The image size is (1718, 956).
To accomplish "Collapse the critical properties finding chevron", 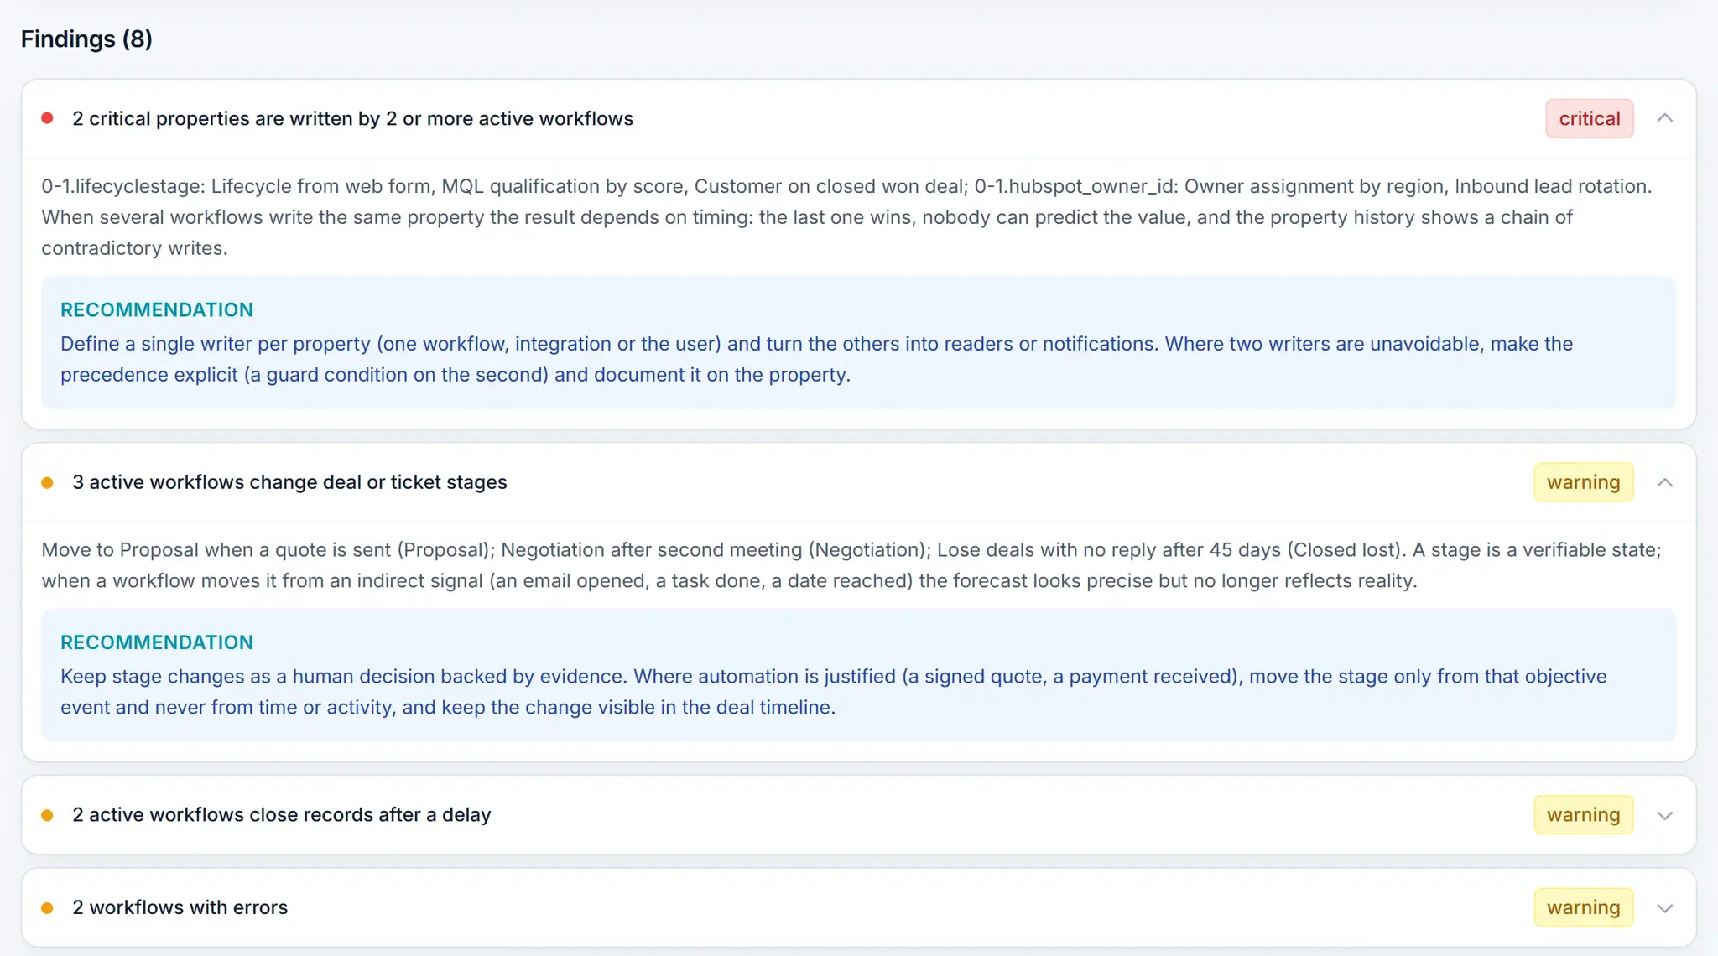I will (x=1665, y=118).
